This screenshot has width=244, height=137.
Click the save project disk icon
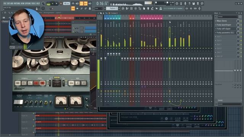194,3
